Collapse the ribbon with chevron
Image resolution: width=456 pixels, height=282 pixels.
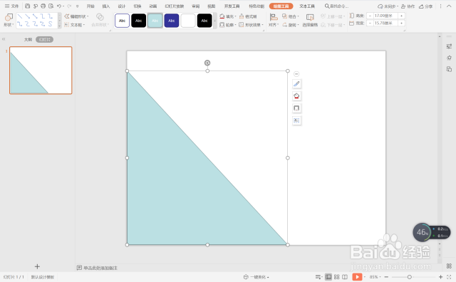tap(449, 6)
